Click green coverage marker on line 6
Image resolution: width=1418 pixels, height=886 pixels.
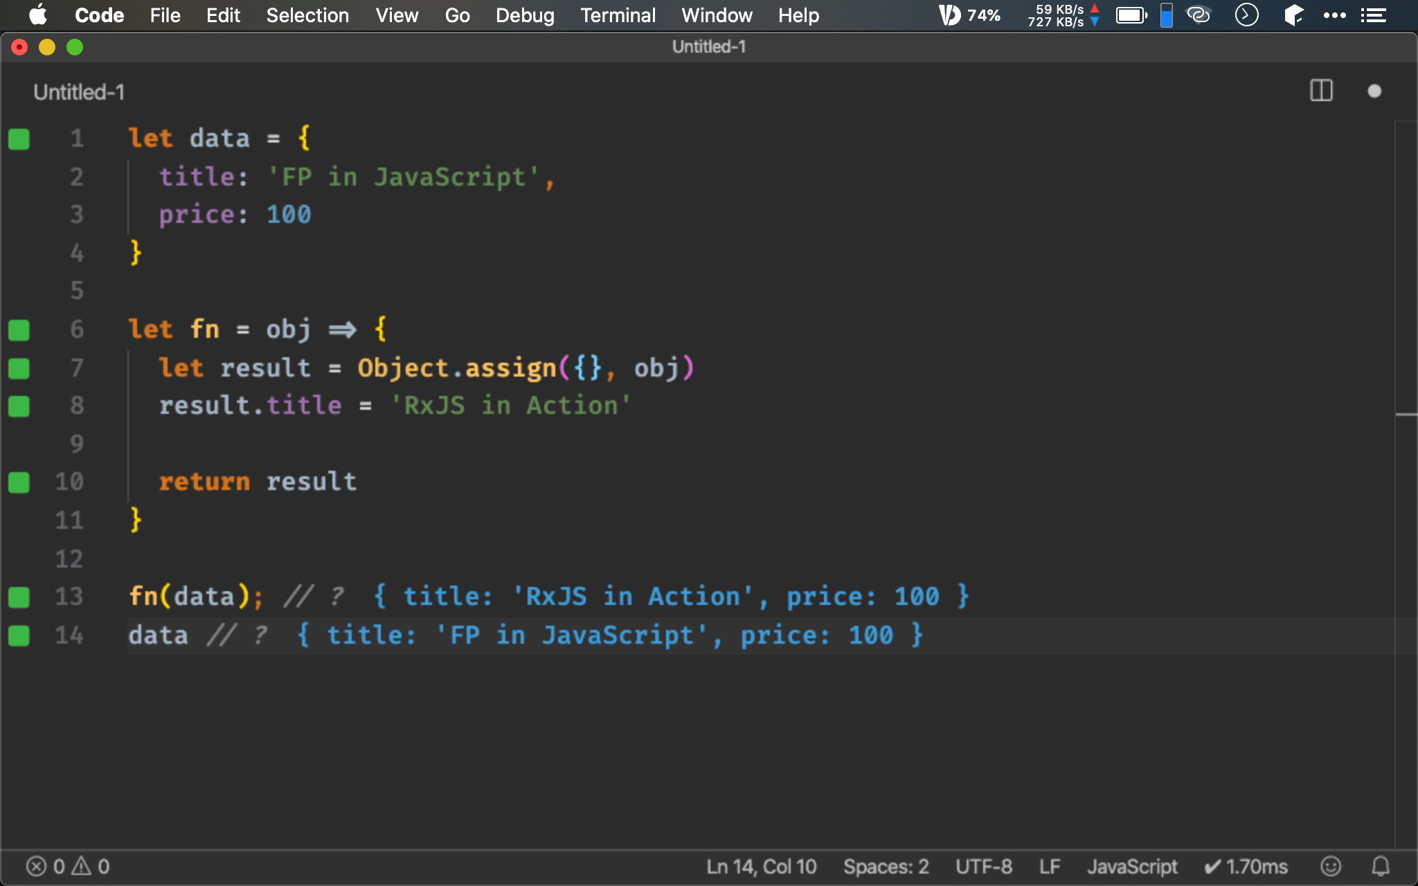(19, 330)
